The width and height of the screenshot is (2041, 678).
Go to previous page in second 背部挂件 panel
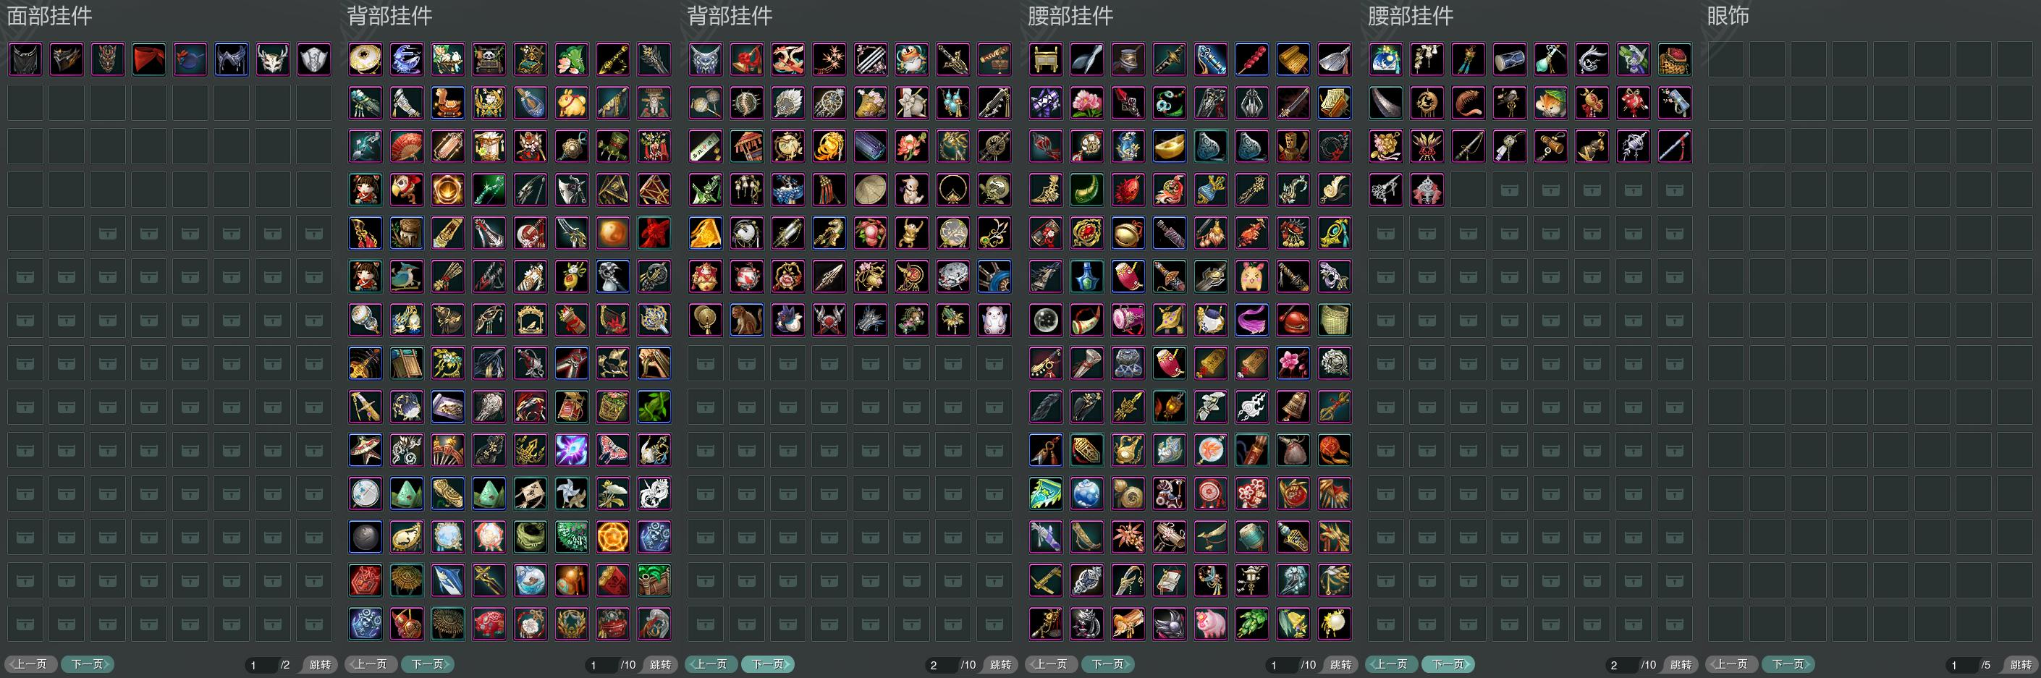[711, 664]
